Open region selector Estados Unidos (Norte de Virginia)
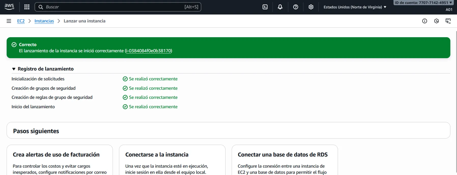 coord(355,7)
